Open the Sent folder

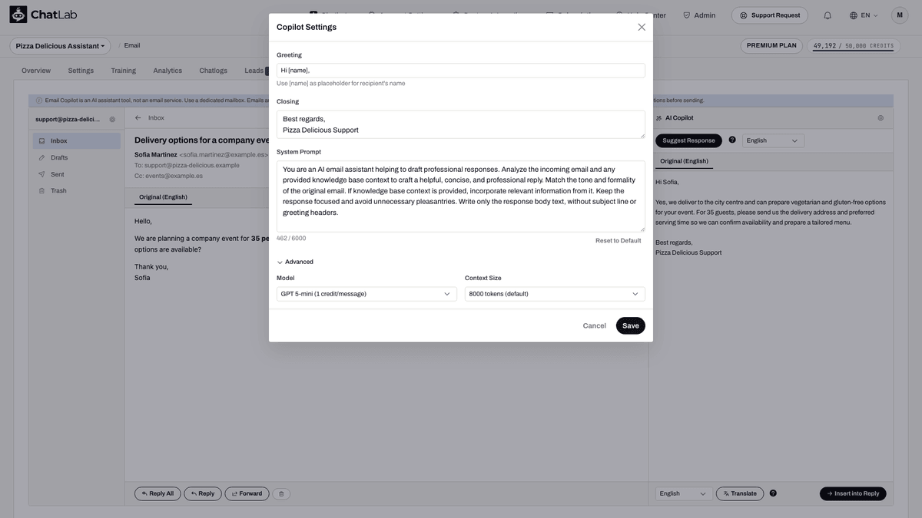(x=77, y=174)
